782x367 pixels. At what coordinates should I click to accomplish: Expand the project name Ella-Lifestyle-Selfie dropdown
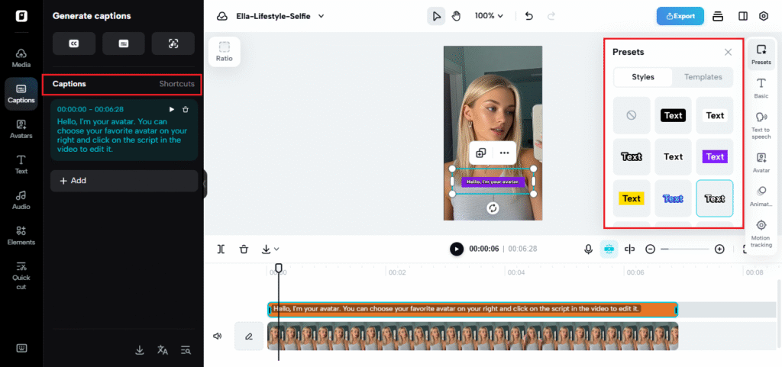coord(322,16)
